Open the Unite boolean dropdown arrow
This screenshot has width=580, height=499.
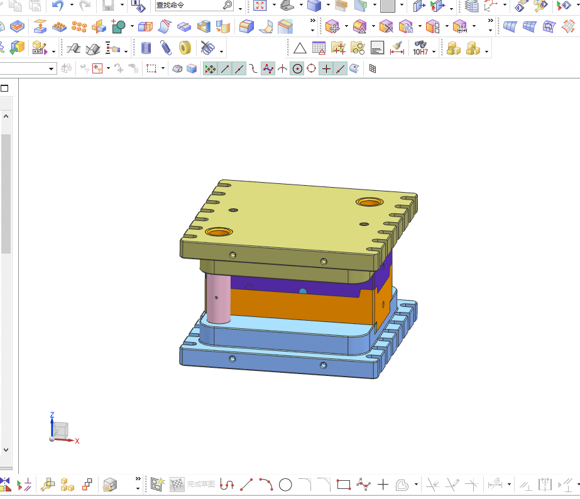click(132, 26)
